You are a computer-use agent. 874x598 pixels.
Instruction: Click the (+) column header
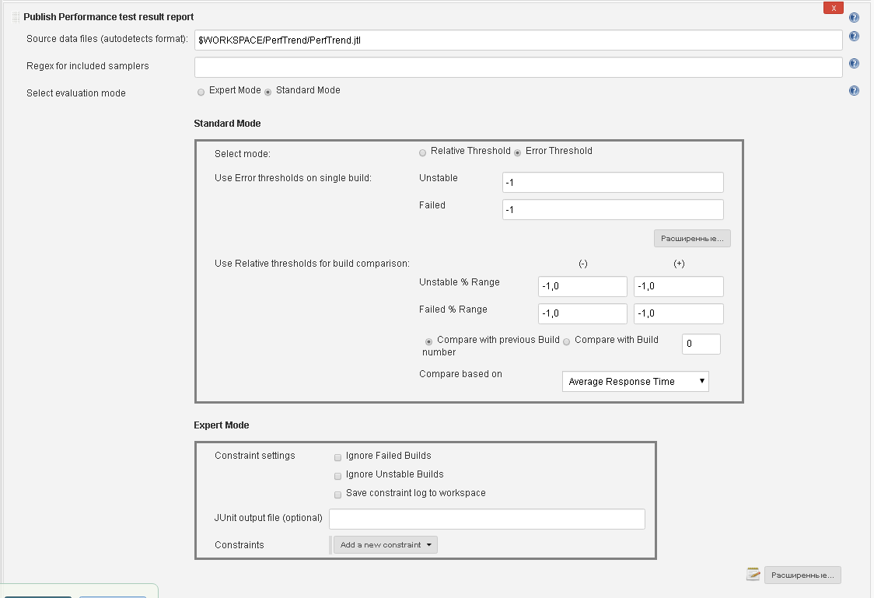click(x=679, y=264)
